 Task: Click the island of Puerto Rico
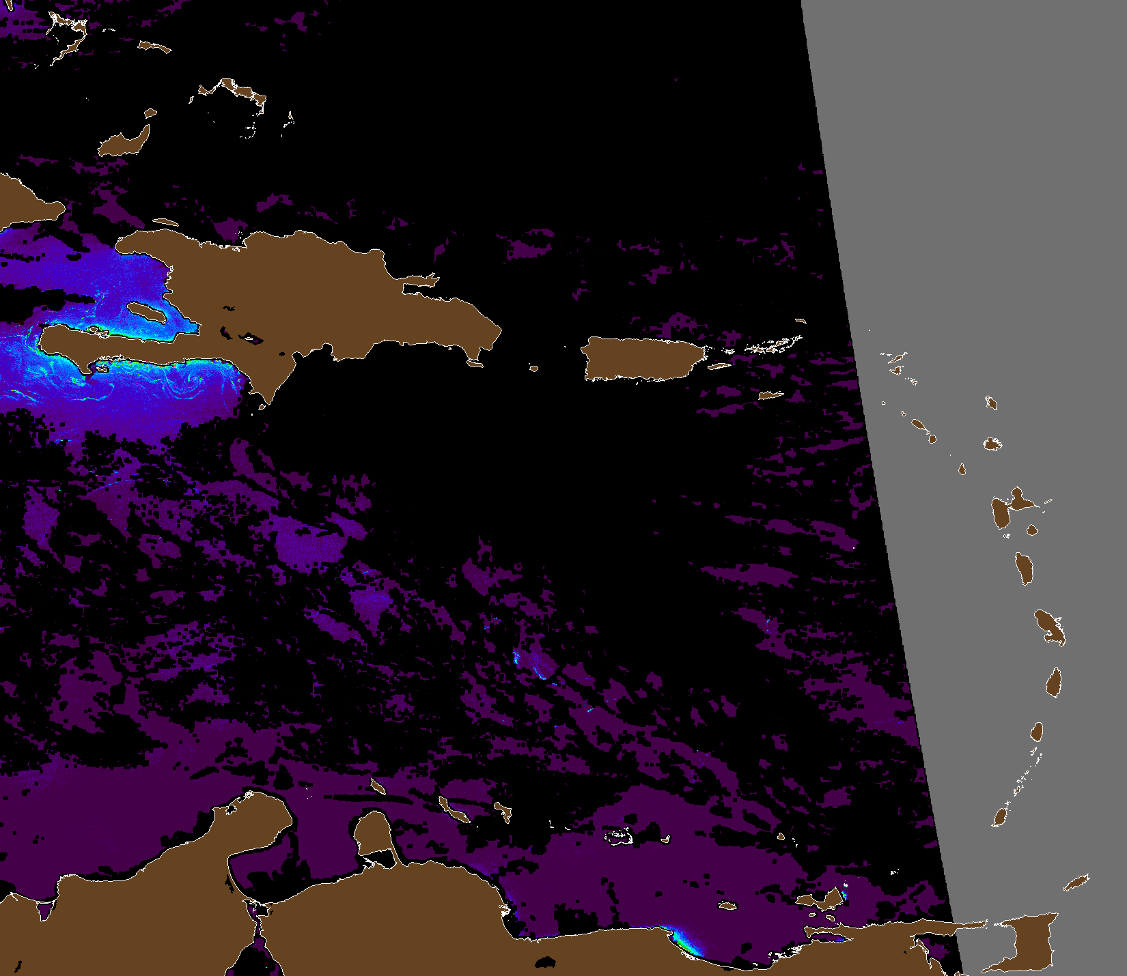[x=642, y=358]
